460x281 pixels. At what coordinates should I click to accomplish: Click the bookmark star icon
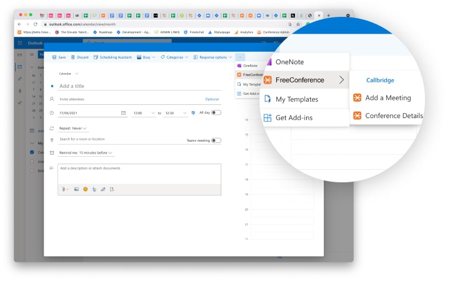point(298,24)
